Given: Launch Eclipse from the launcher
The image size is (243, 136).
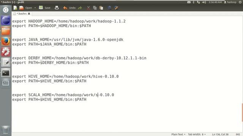Looking at the screenshot, I should click(6, 20).
